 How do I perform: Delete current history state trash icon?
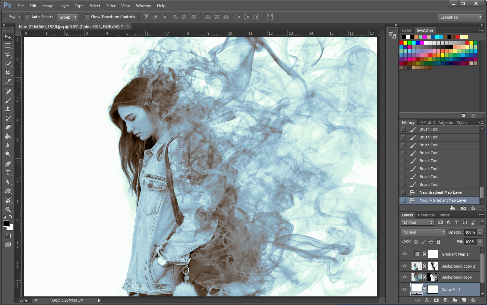(x=473, y=208)
